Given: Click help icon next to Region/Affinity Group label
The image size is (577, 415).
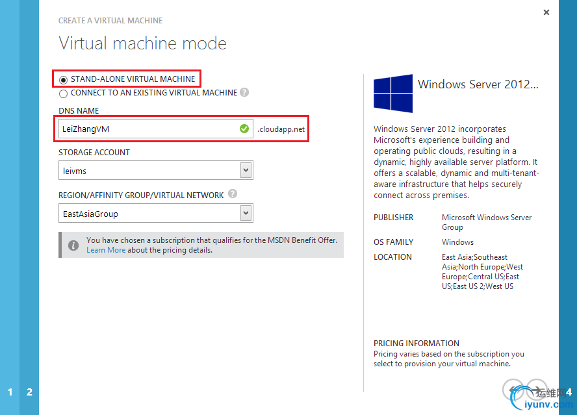Looking at the screenshot, I should tap(233, 194).
